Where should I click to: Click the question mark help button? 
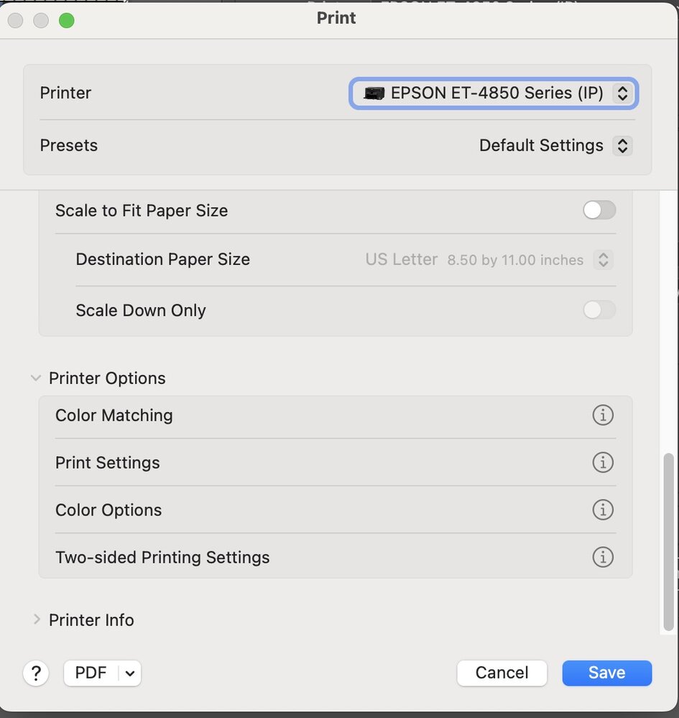tap(36, 673)
